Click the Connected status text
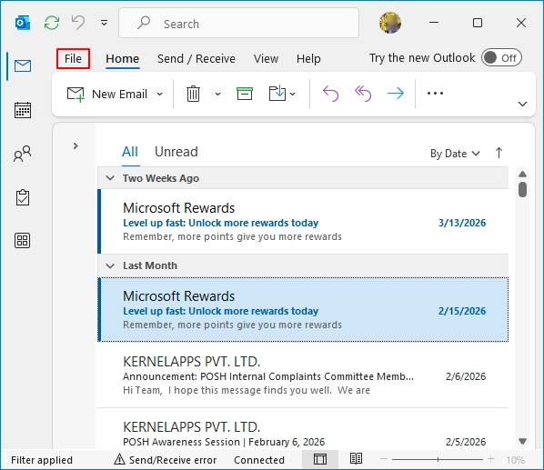Image resolution: width=544 pixels, height=470 pixels. (x=259, y=460)
